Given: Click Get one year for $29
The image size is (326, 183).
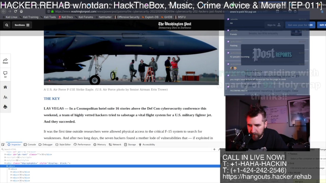Looking at the screenshot, I should [x=300, y=25].
